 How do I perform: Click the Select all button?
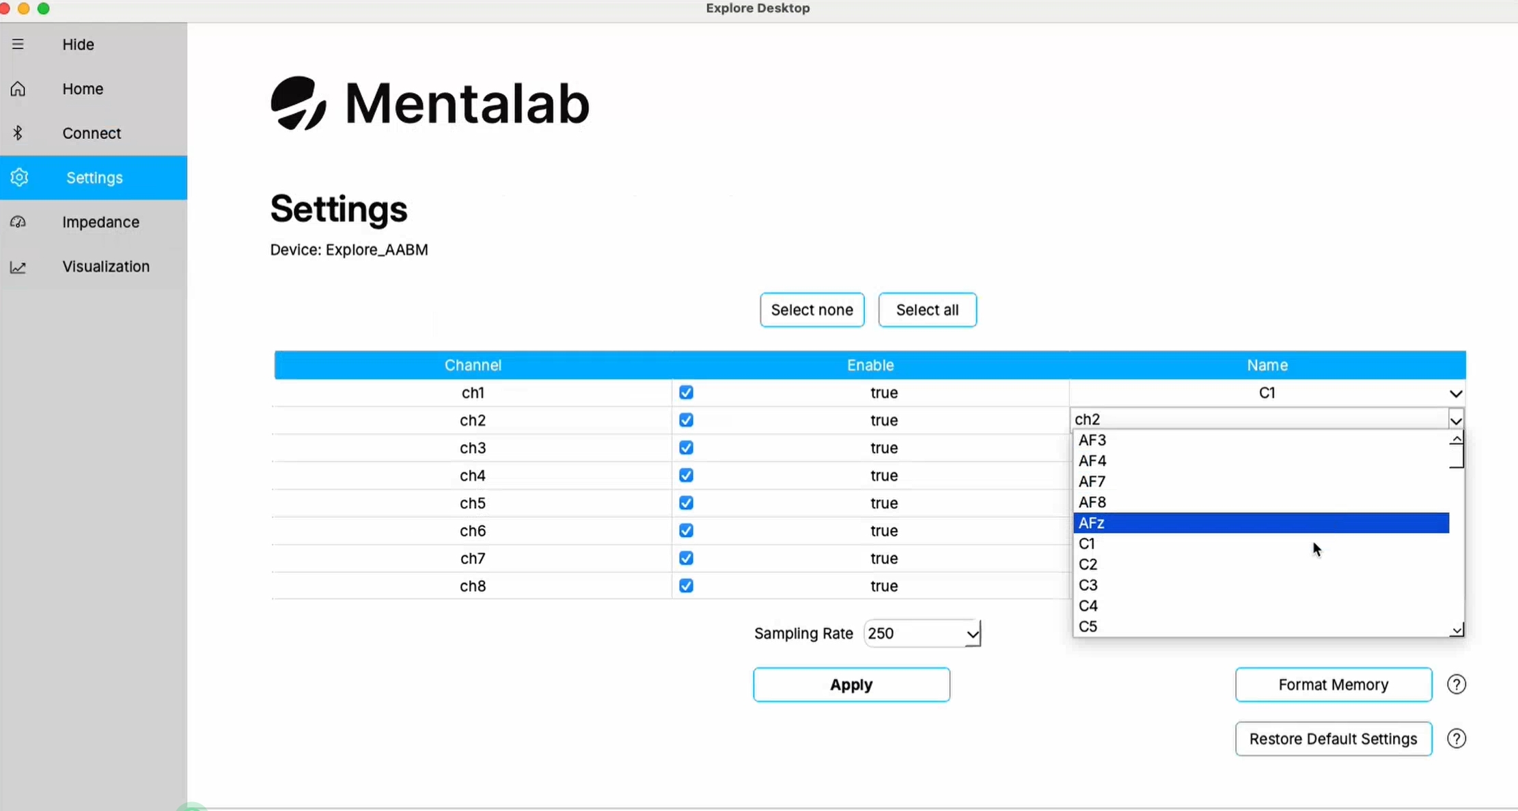[x=927, y=310]
